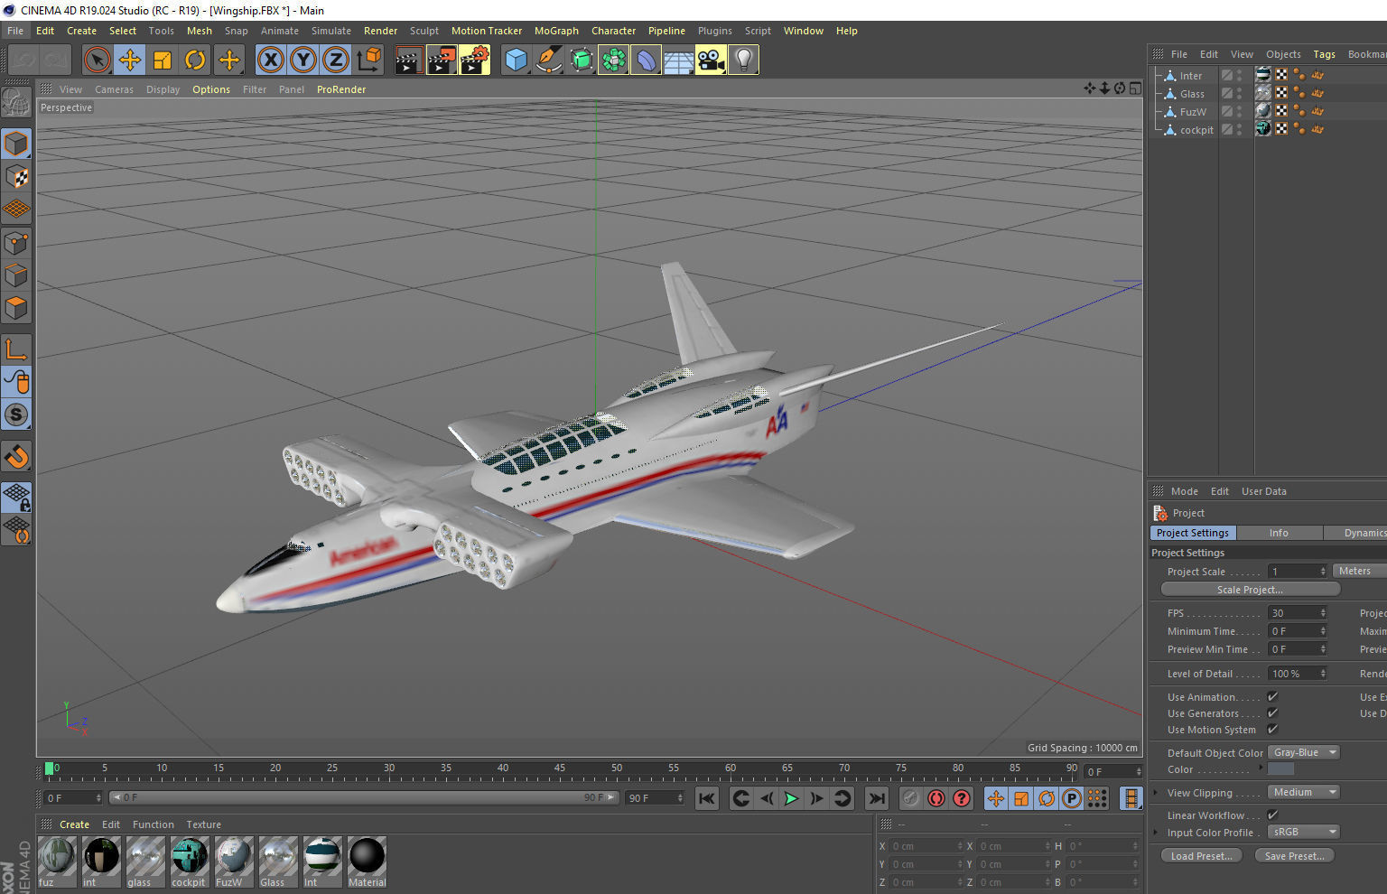The image size is (1387, 894).
Task: Open the Floor environment objects icon
Action: tap(678, 61)
